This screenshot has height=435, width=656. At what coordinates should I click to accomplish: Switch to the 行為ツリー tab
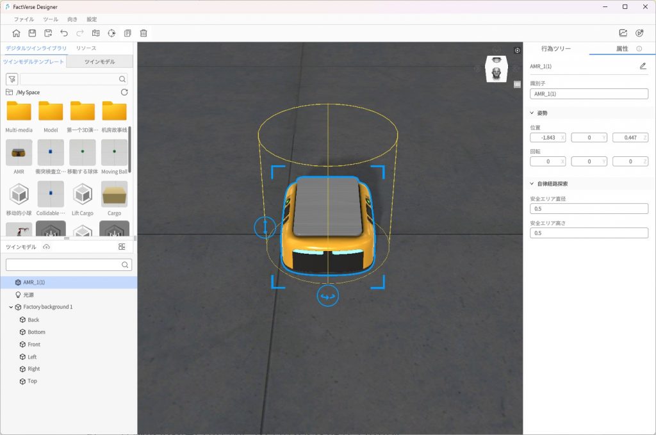click(555, 49)
